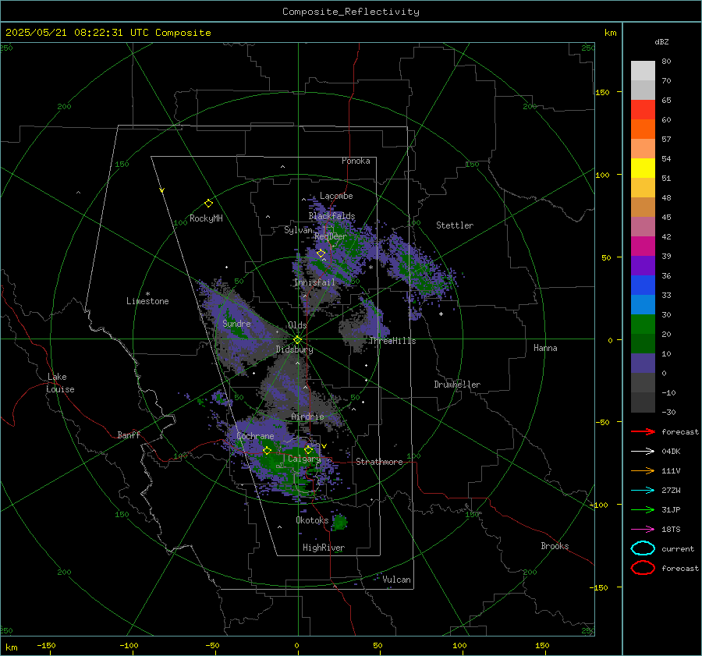Click the Ponoka label

point(356,161)
